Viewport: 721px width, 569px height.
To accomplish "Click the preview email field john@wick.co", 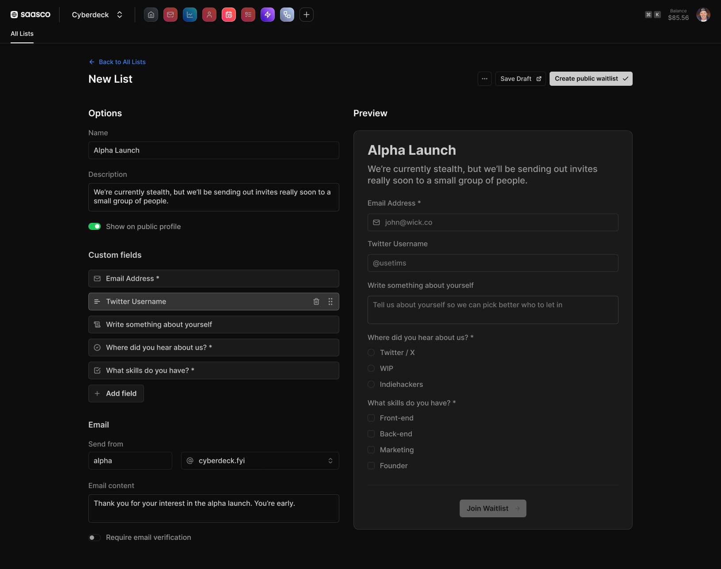I will coord(493,222).
